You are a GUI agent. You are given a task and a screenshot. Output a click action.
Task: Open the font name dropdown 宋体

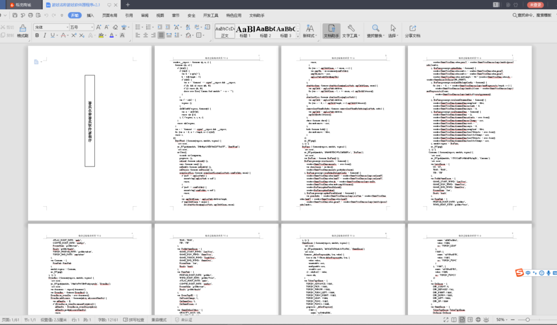point(67,27)
